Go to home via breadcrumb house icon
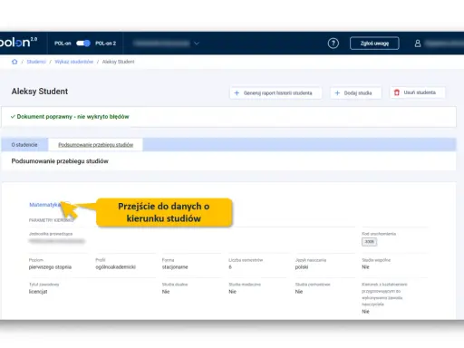This screenshot has width=464, height=348. 14,62
